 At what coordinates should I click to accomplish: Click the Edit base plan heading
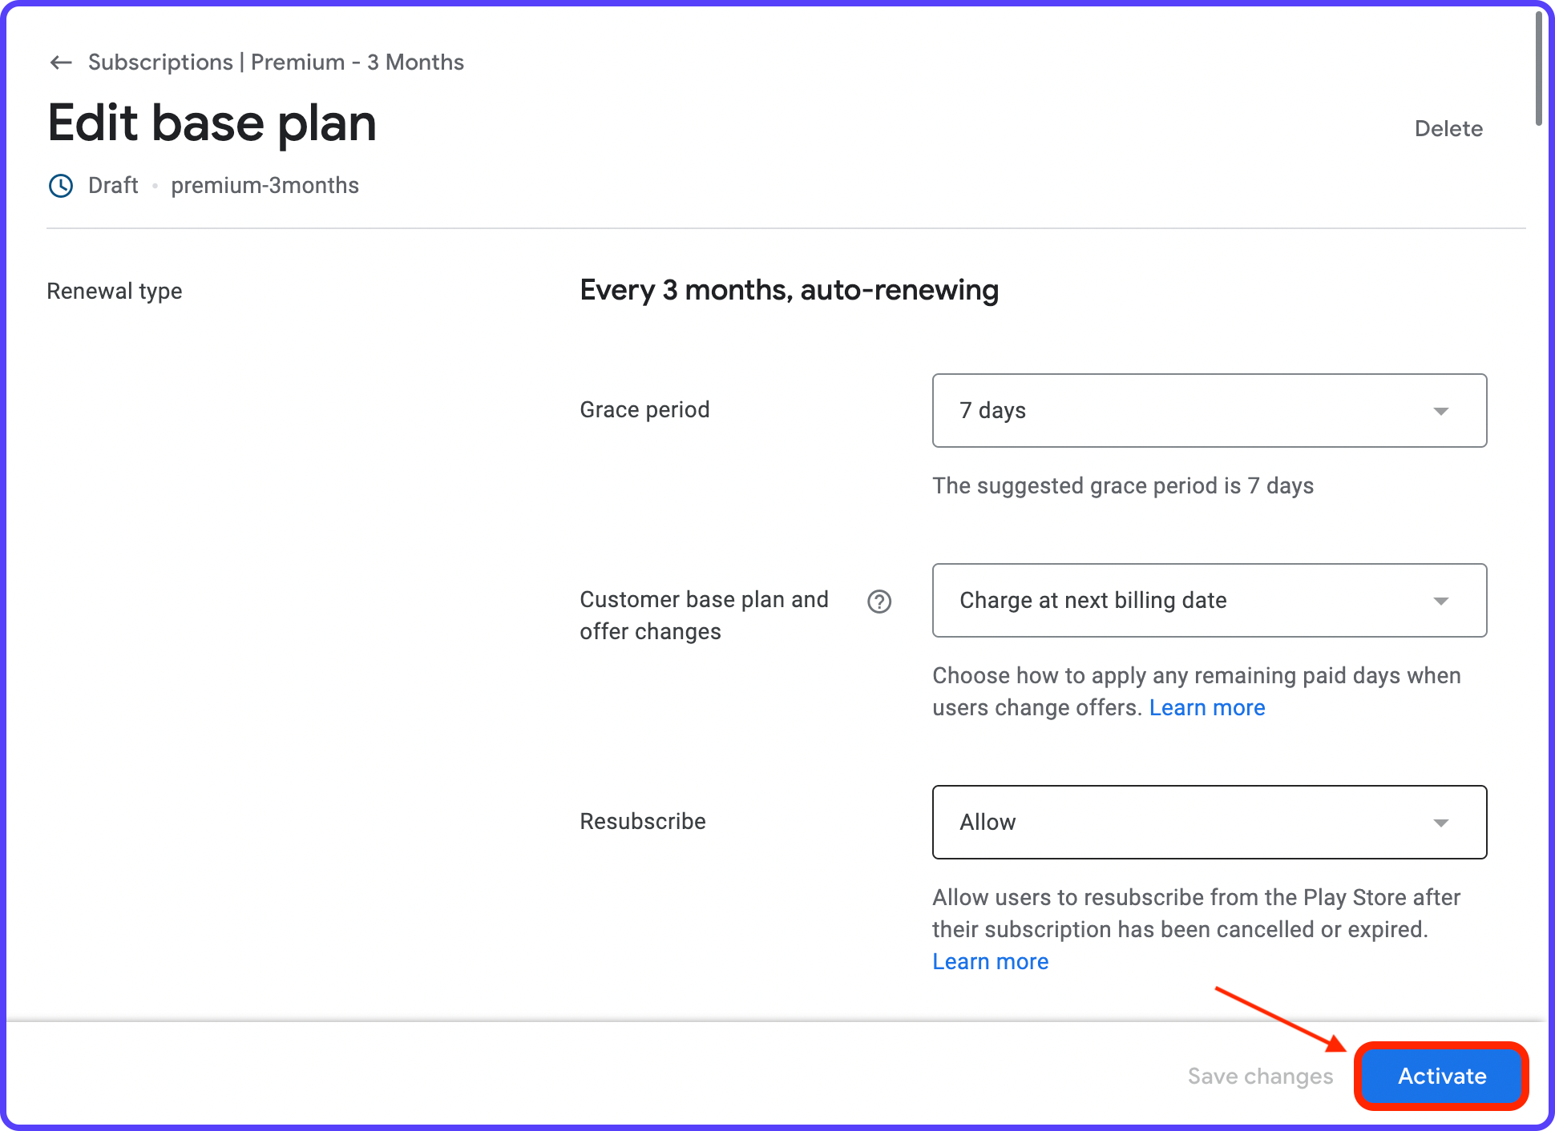tap(212, 122)
